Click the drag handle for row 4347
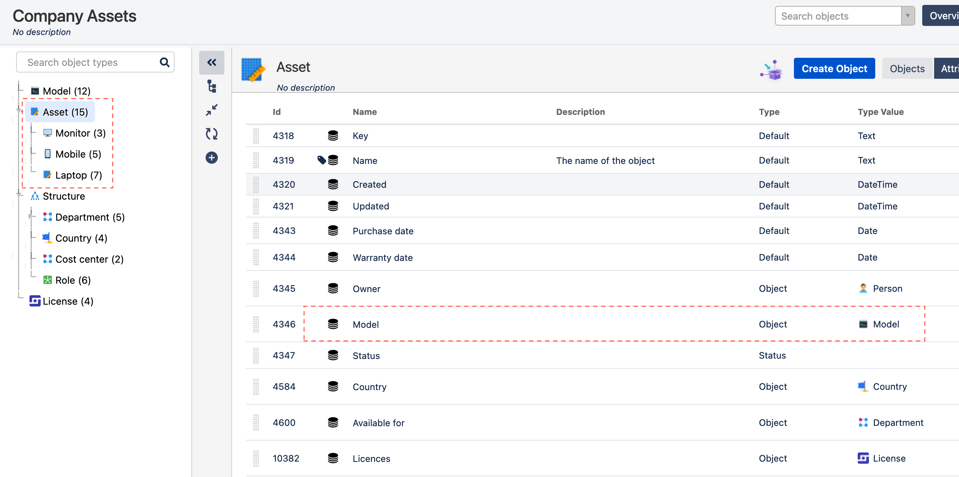959x477 pixels. (x=256, y=355)
